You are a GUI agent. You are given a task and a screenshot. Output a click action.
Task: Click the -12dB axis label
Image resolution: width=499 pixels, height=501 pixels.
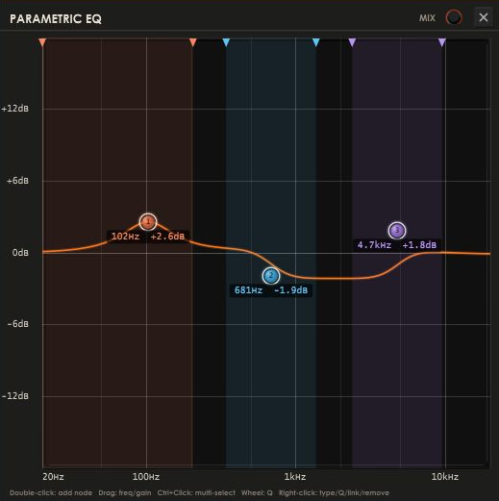point(15,396)
